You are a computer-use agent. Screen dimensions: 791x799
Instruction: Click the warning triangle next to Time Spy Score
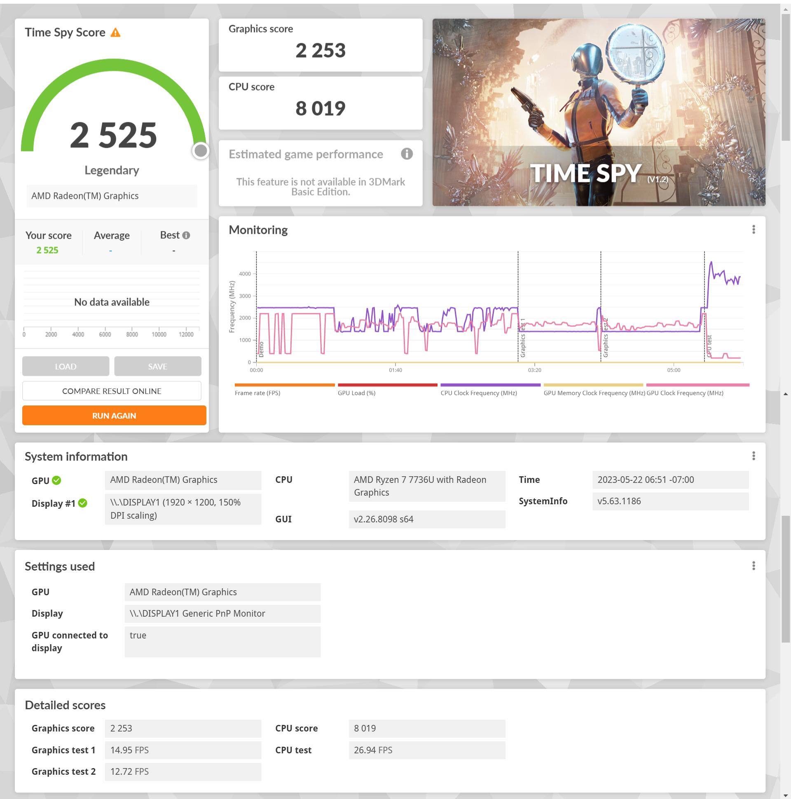point(115,33)
